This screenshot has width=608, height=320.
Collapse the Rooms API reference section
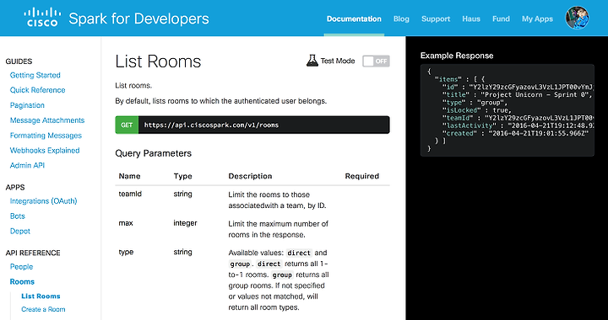tap(22, 282)
